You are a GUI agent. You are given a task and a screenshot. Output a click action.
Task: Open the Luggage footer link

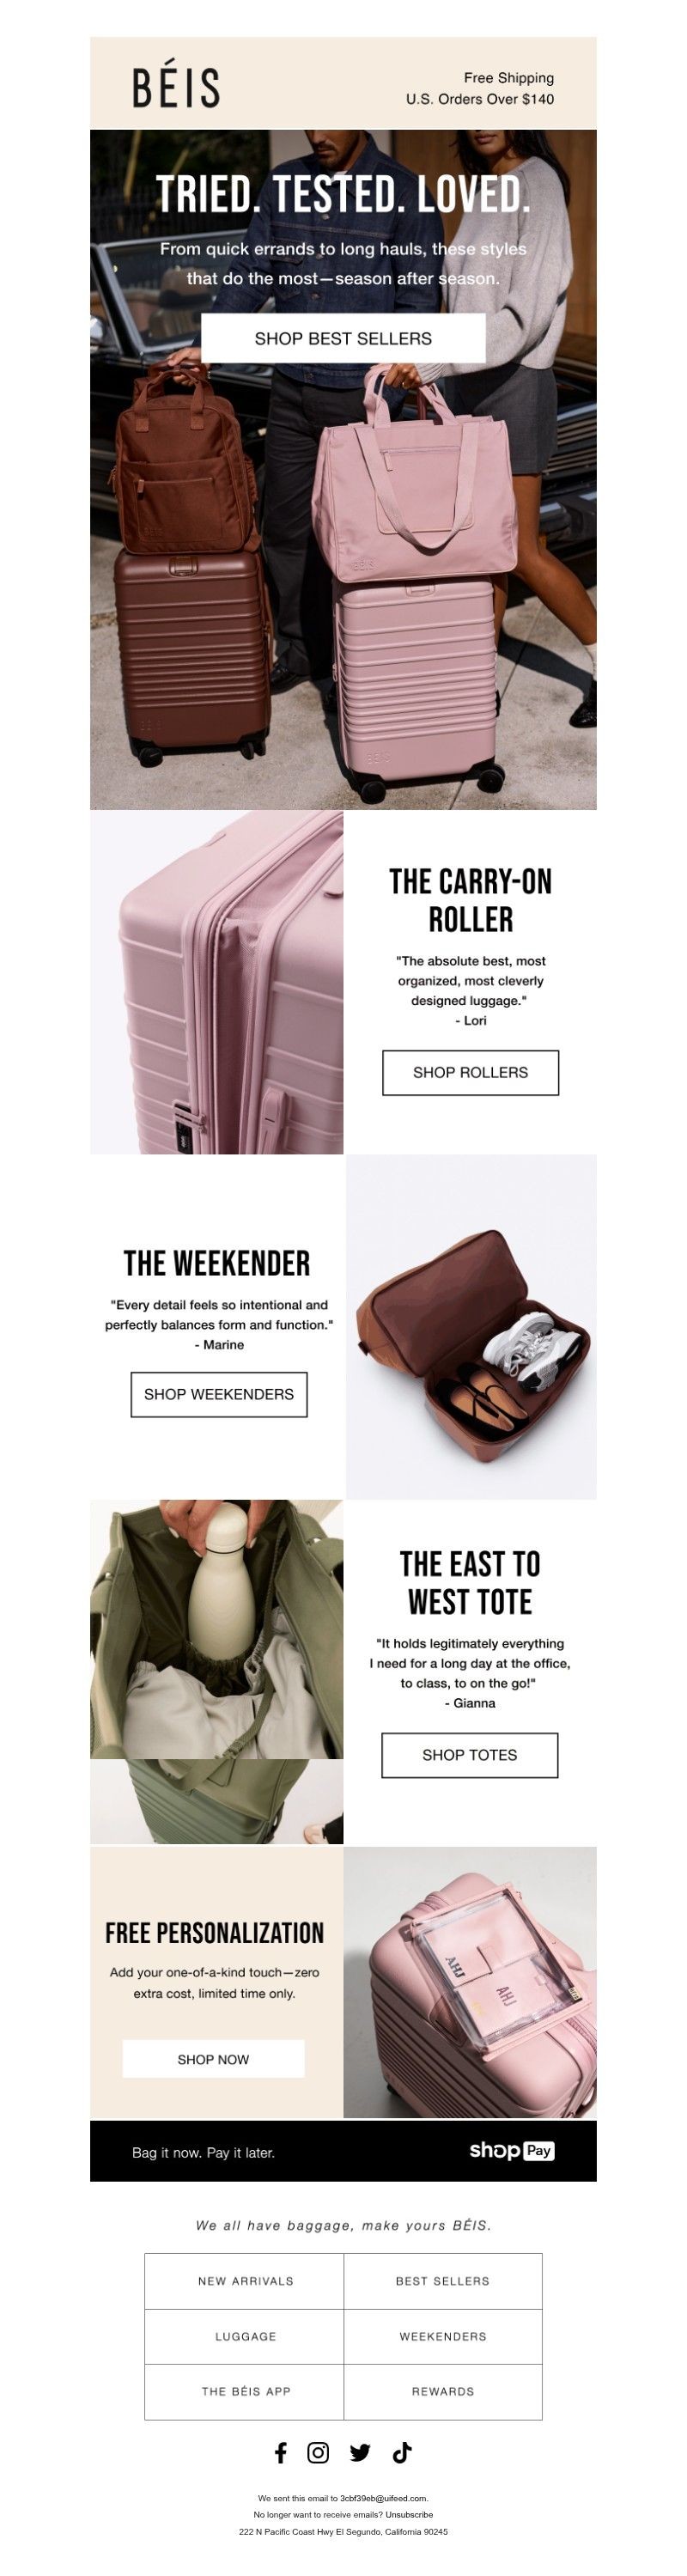tap(245, 2336)
